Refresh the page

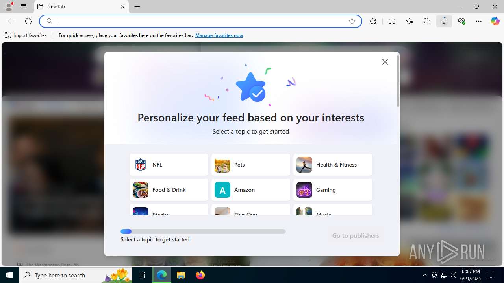[28, 21]
